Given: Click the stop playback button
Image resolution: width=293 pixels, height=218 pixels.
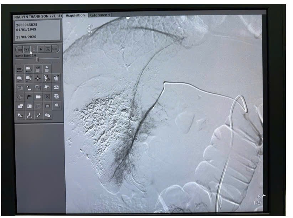Looking at the screenshot, I should (x=34, y=50).
